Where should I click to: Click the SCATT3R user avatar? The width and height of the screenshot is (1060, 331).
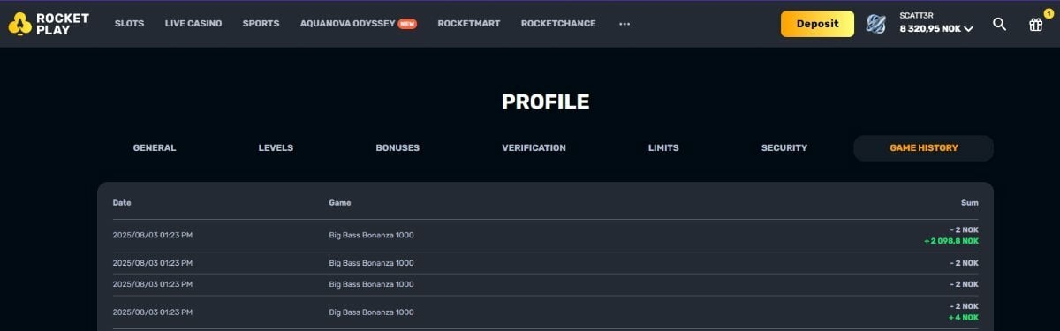(x=876, y=24)
